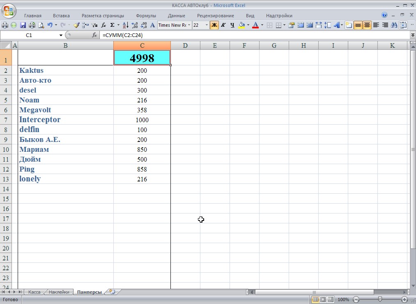Toggle bold Ж formatting
Image resolution: width=416 pixels, height=304 pixels.
(214, 25)
